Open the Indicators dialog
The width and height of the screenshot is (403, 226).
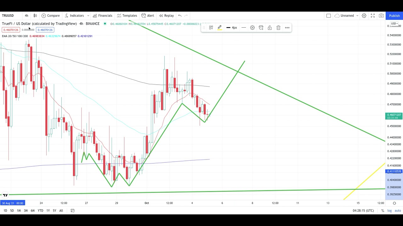[74, 15]
